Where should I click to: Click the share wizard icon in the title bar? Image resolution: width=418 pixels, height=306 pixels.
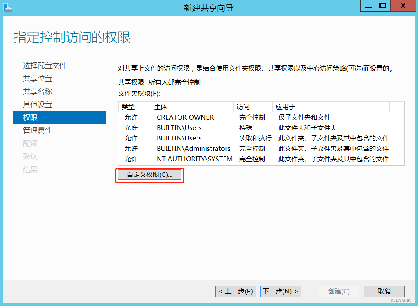pos(8,6)
